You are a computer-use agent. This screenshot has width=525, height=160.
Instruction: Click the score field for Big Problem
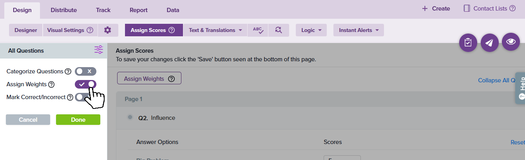[x=342, y=158]
